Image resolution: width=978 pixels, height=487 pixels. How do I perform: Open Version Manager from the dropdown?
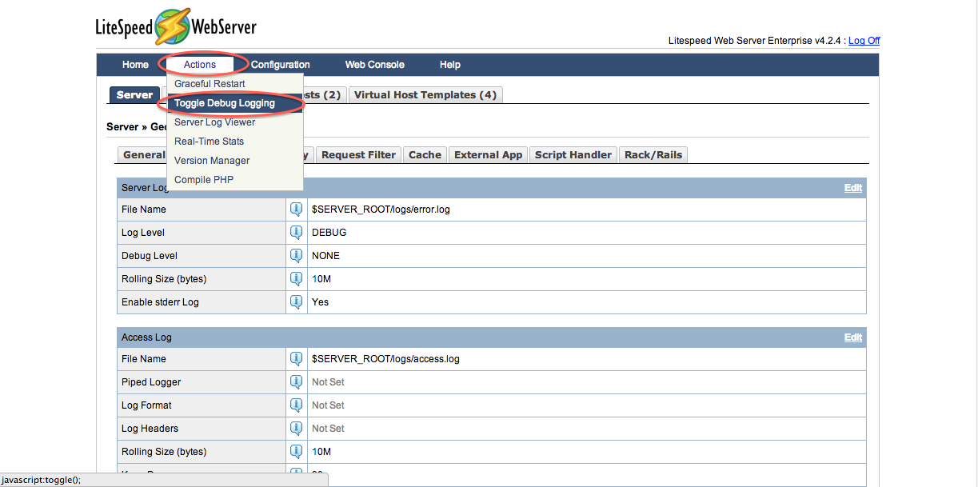point(235,161)
